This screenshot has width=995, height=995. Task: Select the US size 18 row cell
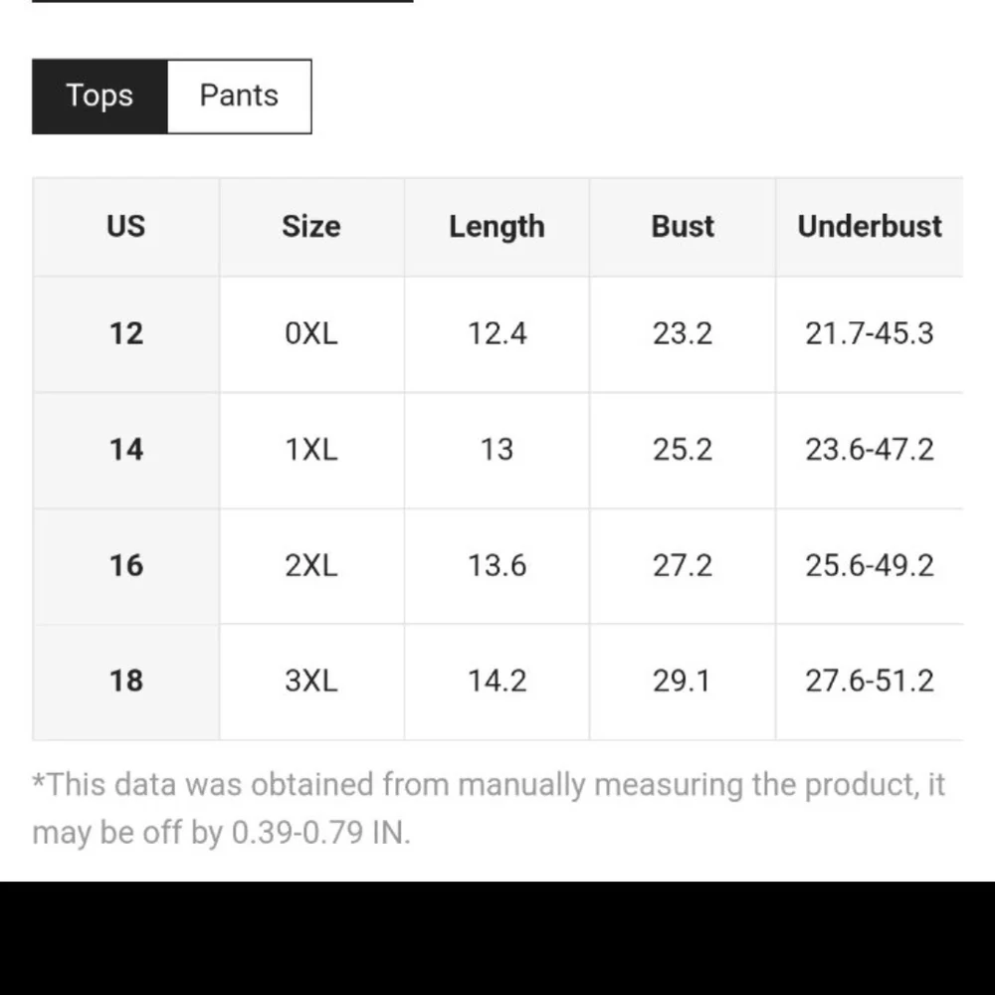tap(126, 682)
